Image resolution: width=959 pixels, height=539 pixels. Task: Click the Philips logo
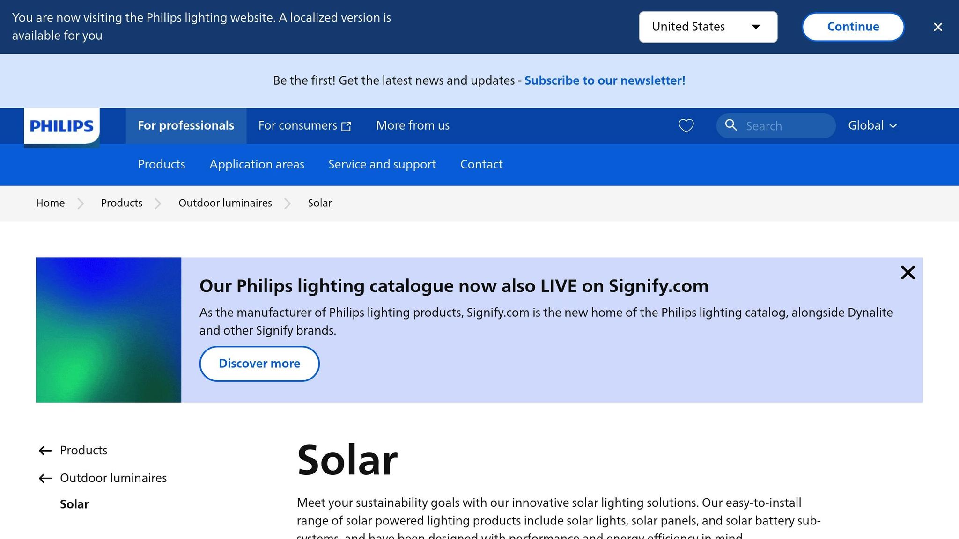[61, 126]
